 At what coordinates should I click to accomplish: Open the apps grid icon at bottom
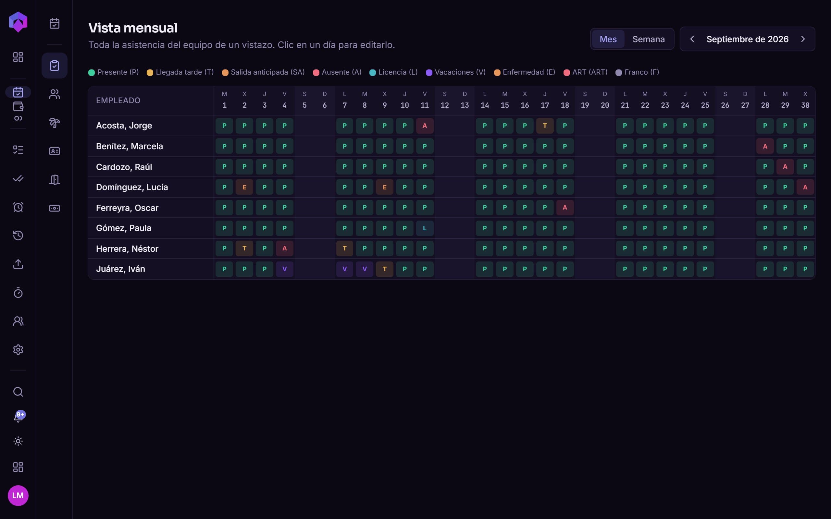coord(18,467)
